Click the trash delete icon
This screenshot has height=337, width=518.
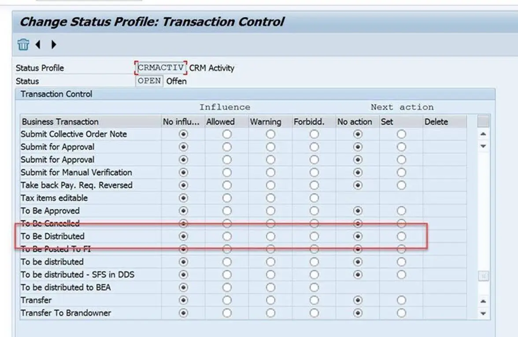23,44
